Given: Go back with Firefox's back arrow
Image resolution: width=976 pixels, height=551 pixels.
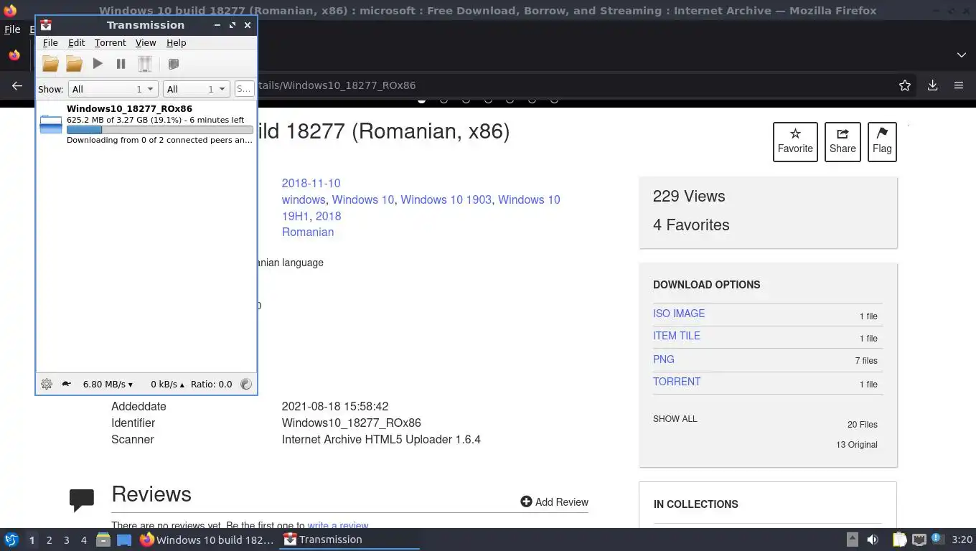Looking at the screenshot, I should [x=17, y=85].
